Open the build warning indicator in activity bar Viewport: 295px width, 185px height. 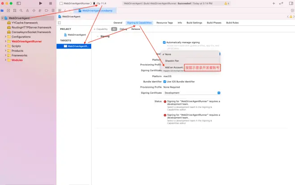pyautogui.click(x=227, y=4)
